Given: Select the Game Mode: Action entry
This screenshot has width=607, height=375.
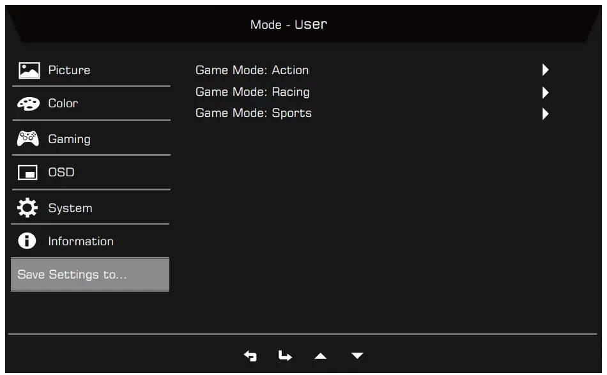Looking at the screenshot, I should (x=252, y=70).
